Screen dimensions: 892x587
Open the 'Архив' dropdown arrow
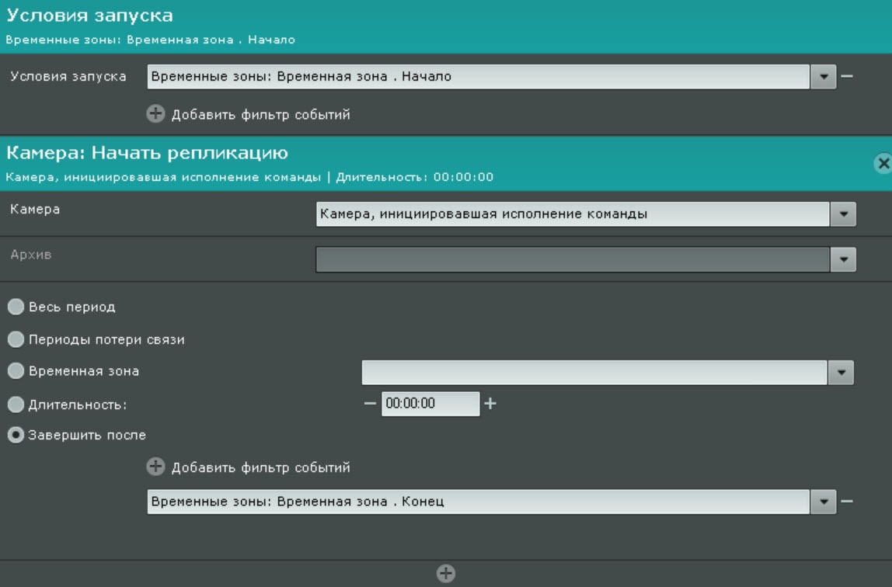(x=843, y=260)
